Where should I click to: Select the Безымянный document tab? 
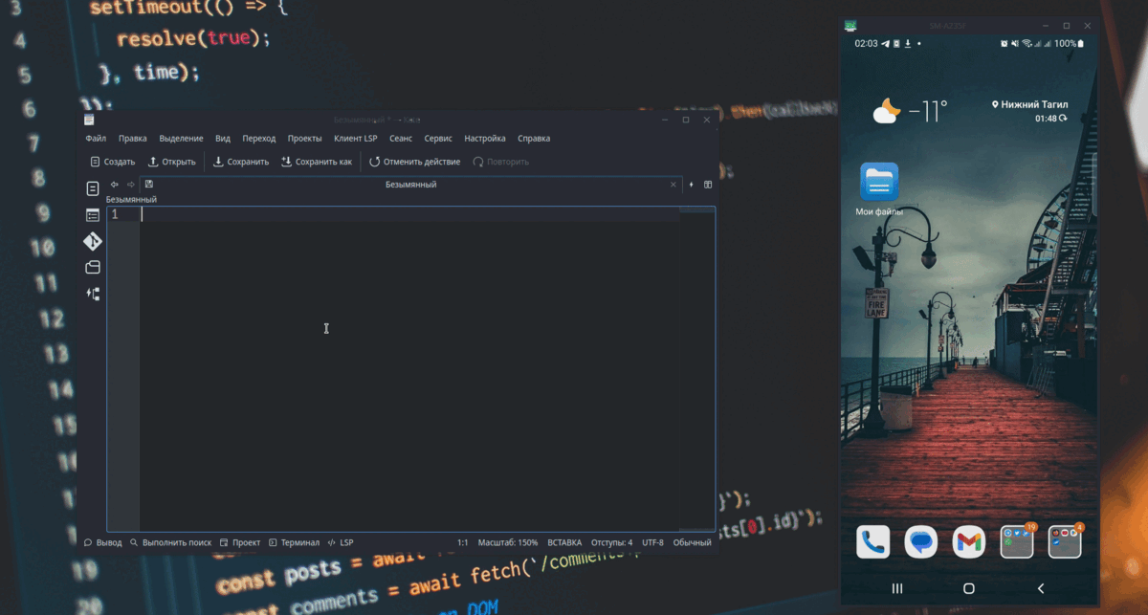[410, 185]
